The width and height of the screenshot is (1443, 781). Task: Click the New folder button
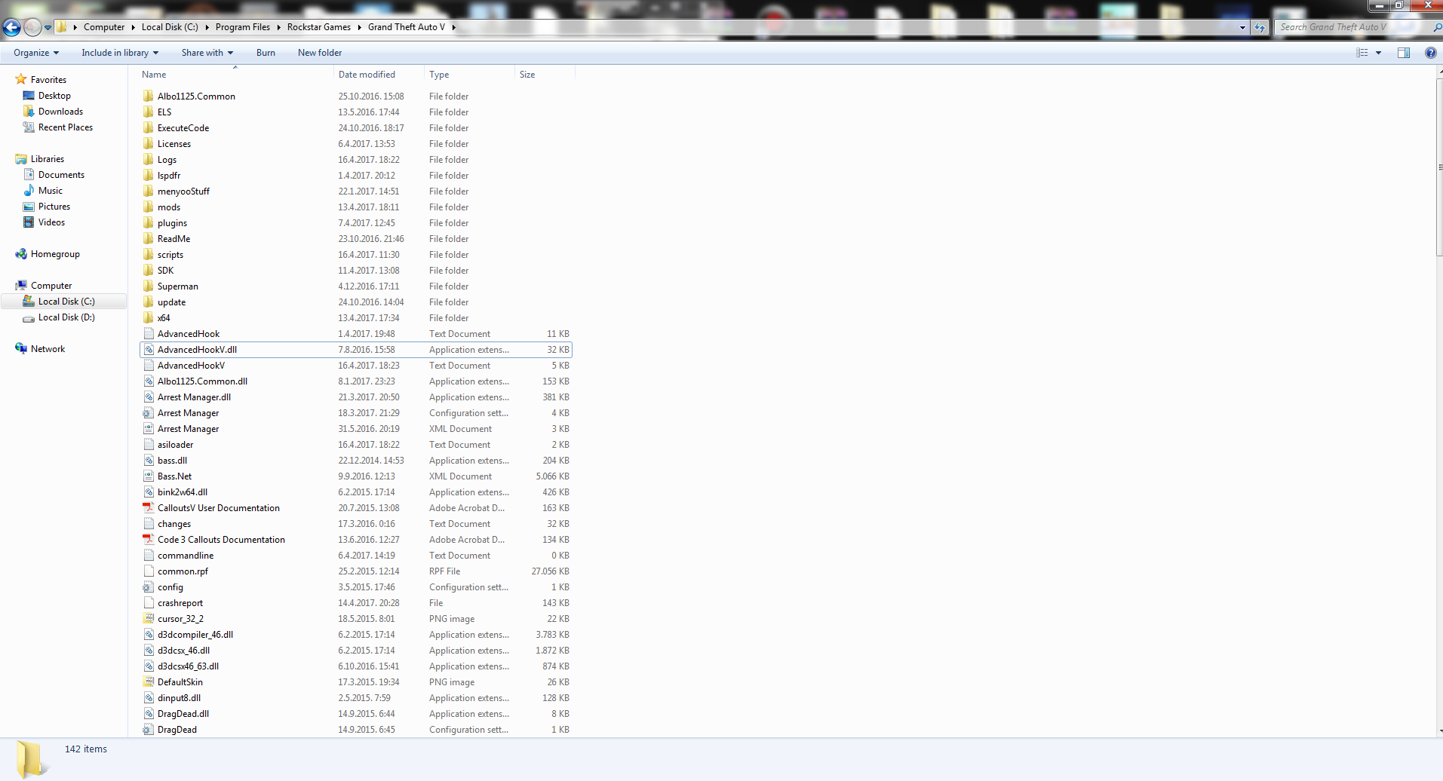(x=320, y=53)
